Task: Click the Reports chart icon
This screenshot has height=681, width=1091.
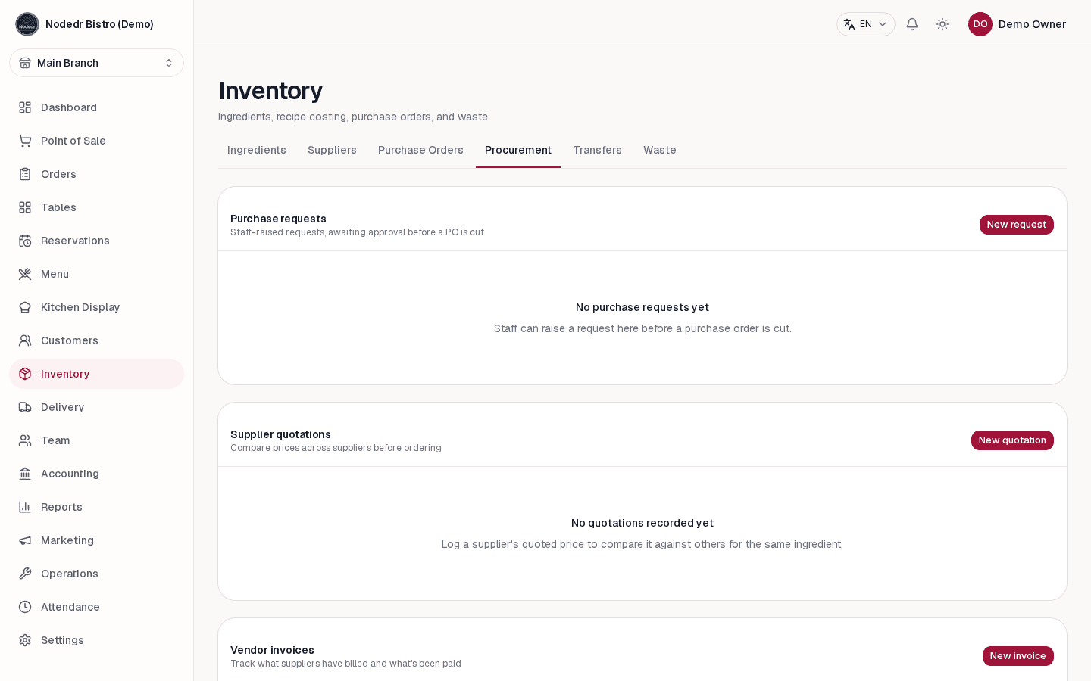Action: (25, 507)
